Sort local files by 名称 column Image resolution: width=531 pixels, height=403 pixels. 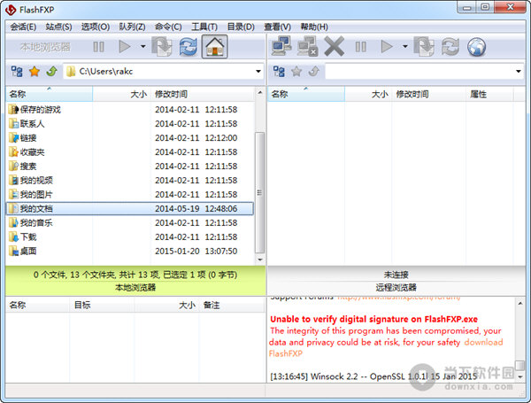pos(49,94)
